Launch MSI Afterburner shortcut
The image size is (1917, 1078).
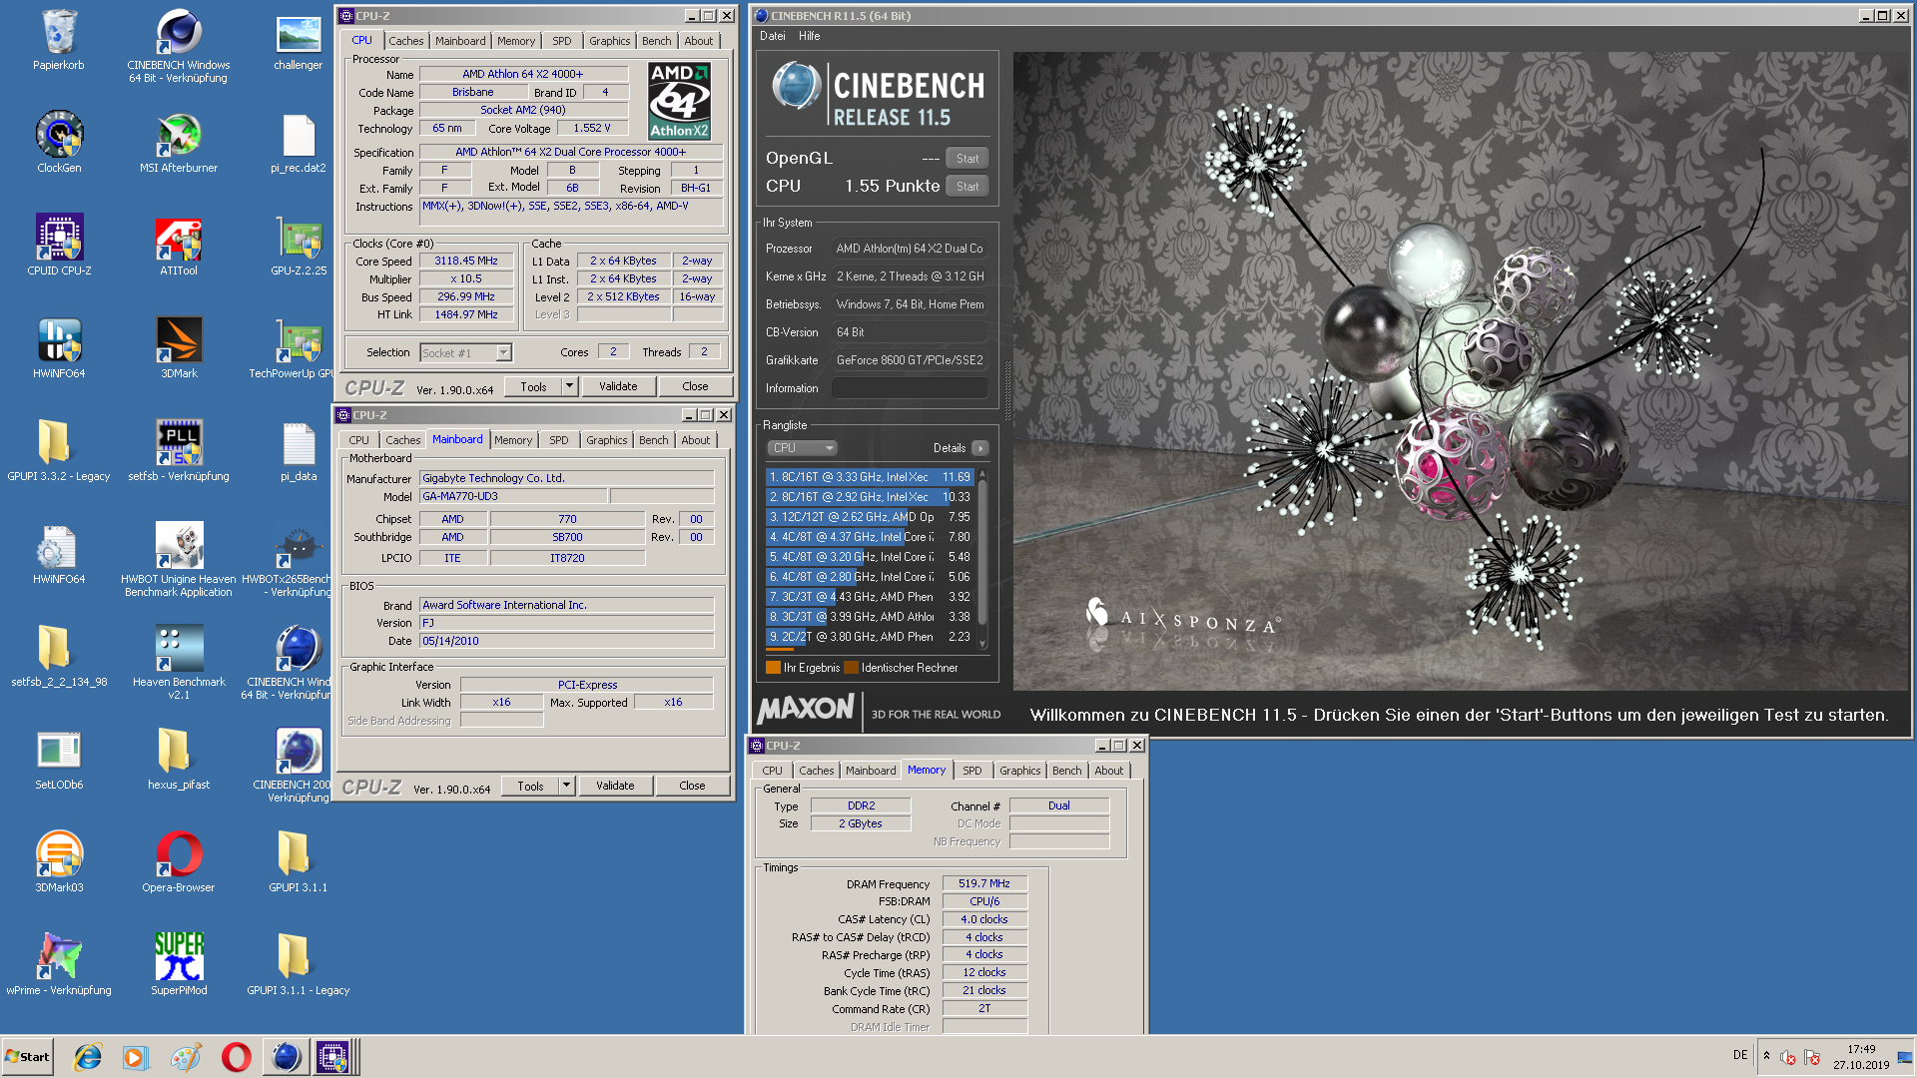point(179,143)
